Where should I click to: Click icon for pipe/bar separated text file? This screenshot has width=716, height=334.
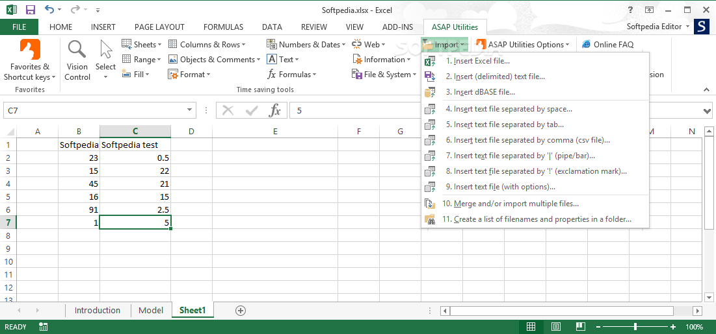(430, 156)
